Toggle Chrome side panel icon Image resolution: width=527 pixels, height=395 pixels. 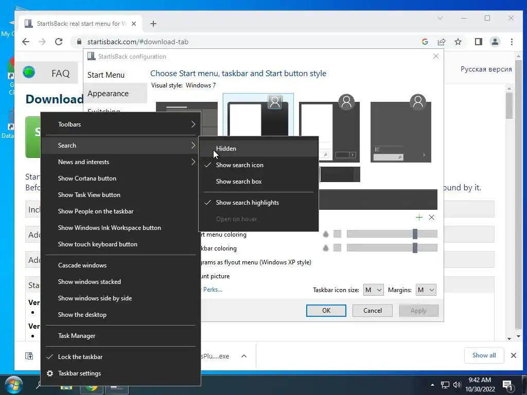(x=478, y=42)
